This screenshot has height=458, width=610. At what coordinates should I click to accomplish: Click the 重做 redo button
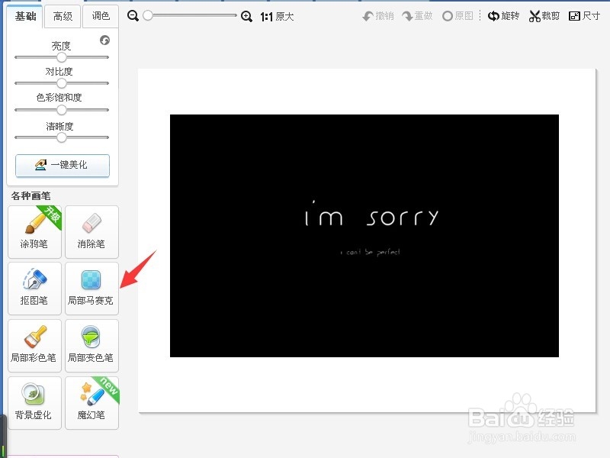tap(417, 16)
